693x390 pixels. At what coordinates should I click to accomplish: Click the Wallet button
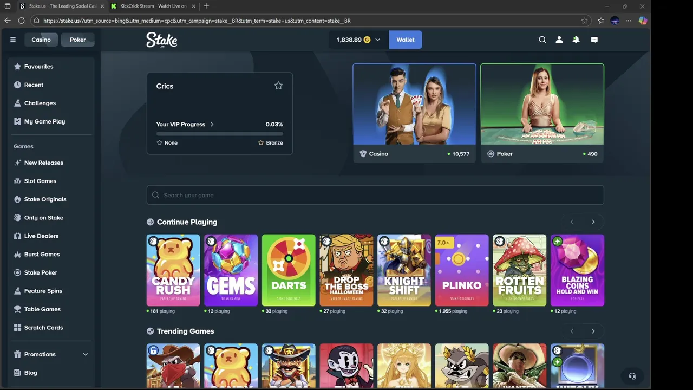406,40
